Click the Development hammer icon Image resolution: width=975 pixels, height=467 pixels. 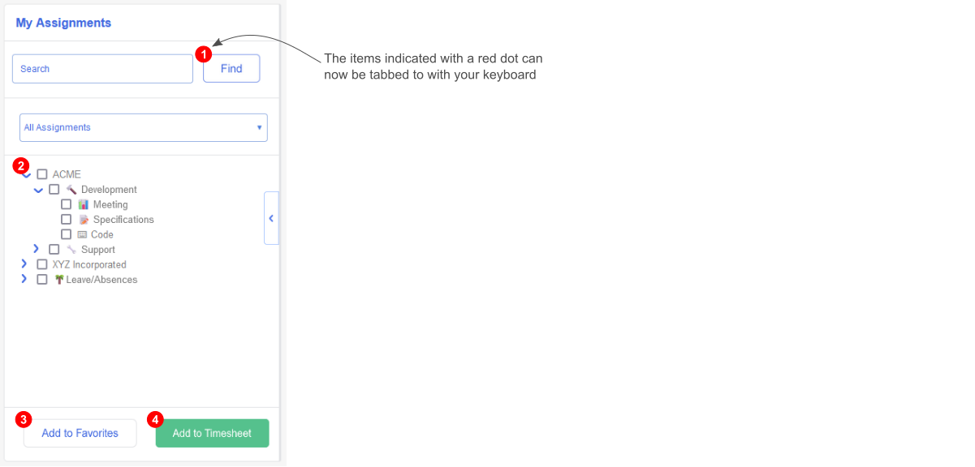pos(71,190)
